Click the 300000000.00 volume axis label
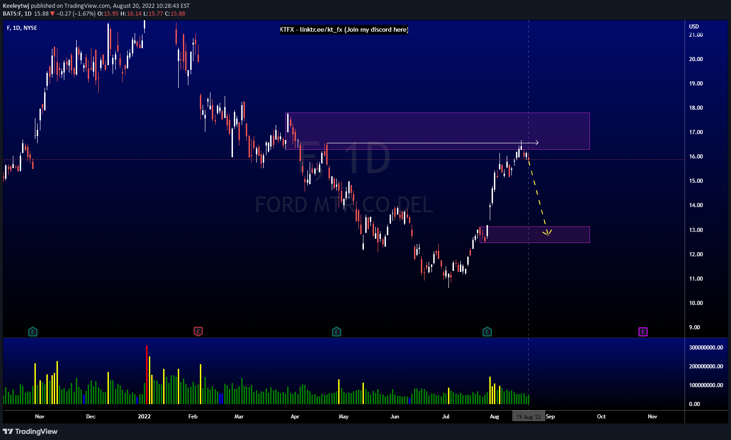The height and width of the screenshot is (440, 731). coord(706,348)
